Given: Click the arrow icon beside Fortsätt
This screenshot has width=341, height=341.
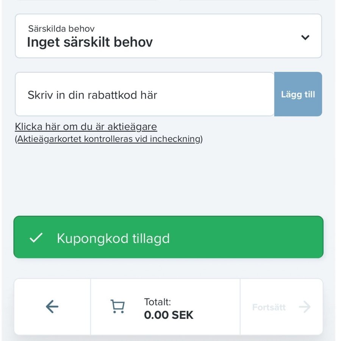Looking at the screenshot, I should [305, 307].
